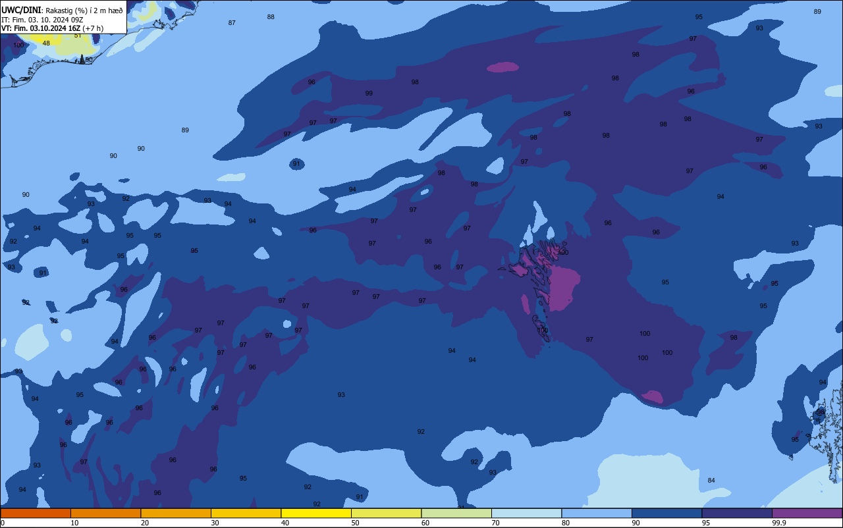Image resolution: width=843 pixels, height=528 pixels.
Task: Click the map value '99'
Action: tap(369, 93)
